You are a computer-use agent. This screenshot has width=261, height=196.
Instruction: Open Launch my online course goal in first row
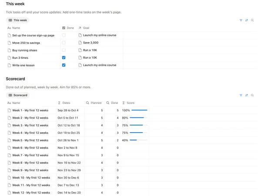[x=100, y=35]
